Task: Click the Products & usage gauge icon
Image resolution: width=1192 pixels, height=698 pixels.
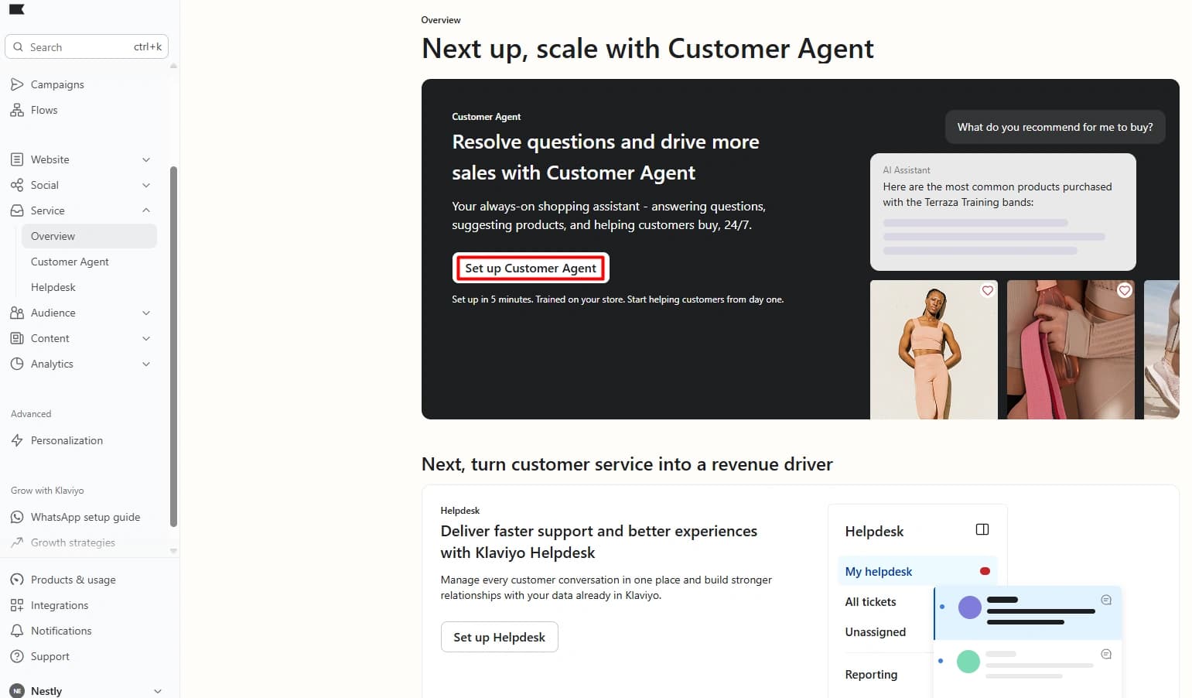Action: pos(17,580)
